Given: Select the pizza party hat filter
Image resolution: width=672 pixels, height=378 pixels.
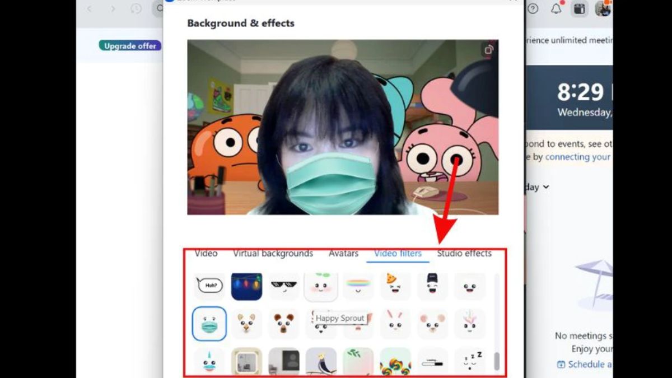Looking at the screenshot, I should click(395, 285).
